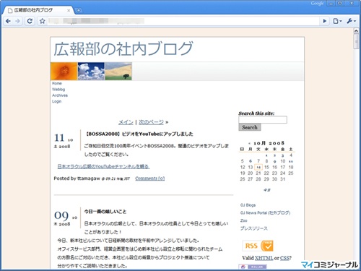Select day 11 in the calendar

pyautogui.click(x=291, y=161)
